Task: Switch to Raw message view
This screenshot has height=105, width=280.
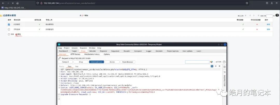Action: 70,67
